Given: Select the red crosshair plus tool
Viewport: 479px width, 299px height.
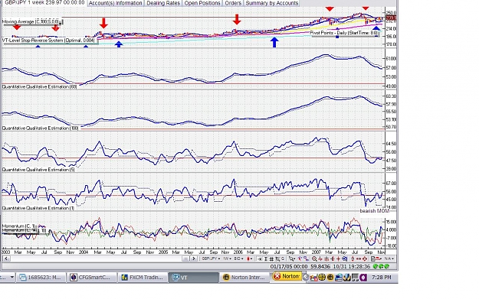Looking at the screenshot, I should (x=338, y=258).
